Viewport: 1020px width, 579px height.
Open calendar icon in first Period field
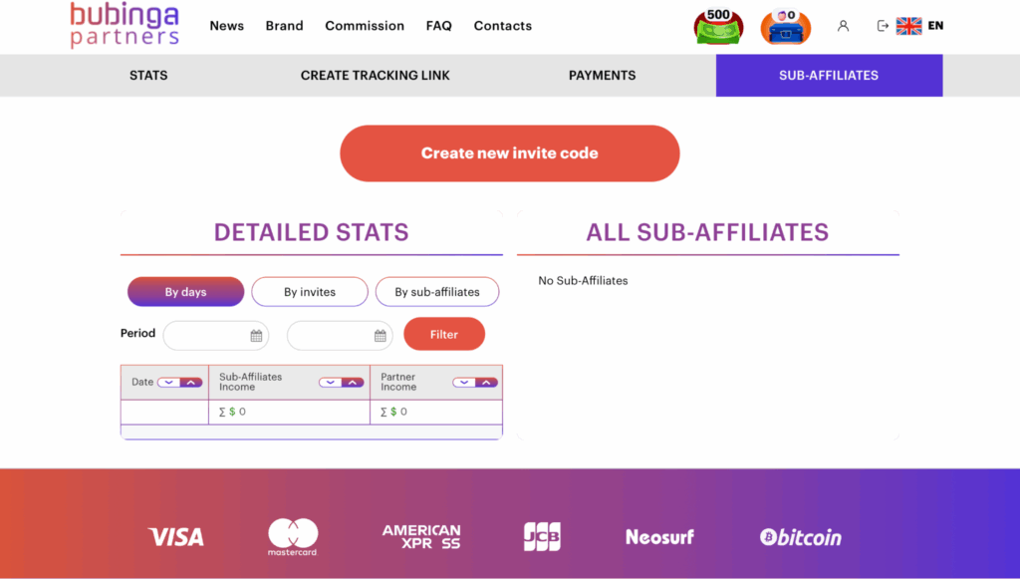tap(256, 336)
